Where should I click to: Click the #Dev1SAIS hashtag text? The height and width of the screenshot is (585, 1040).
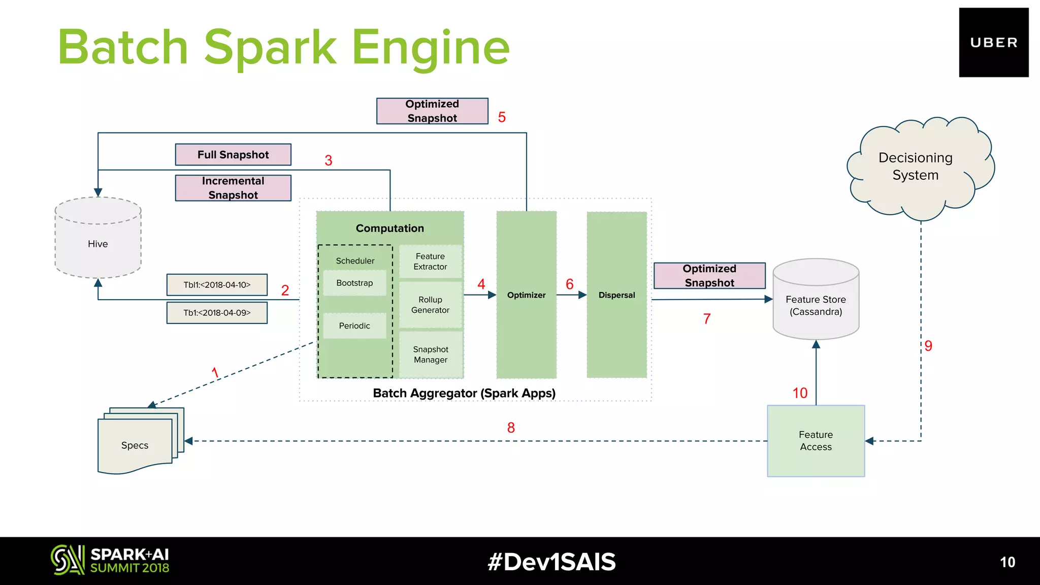(x=551, y=562)
